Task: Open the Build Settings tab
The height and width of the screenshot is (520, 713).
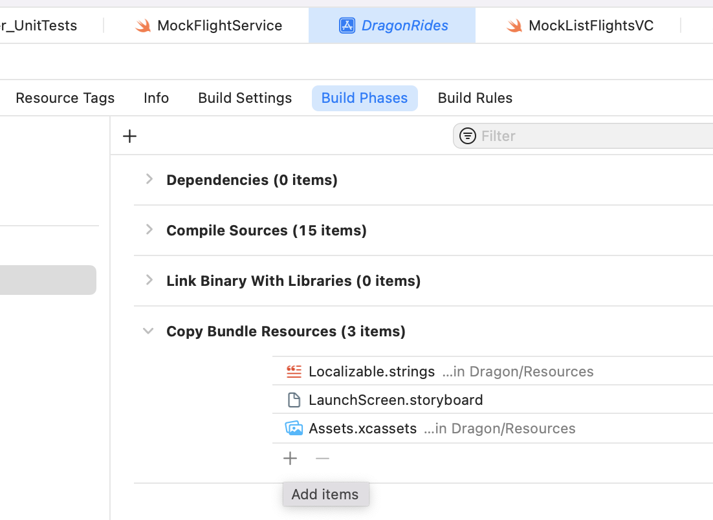Action: pyautogui.click(x=245, y=98)
